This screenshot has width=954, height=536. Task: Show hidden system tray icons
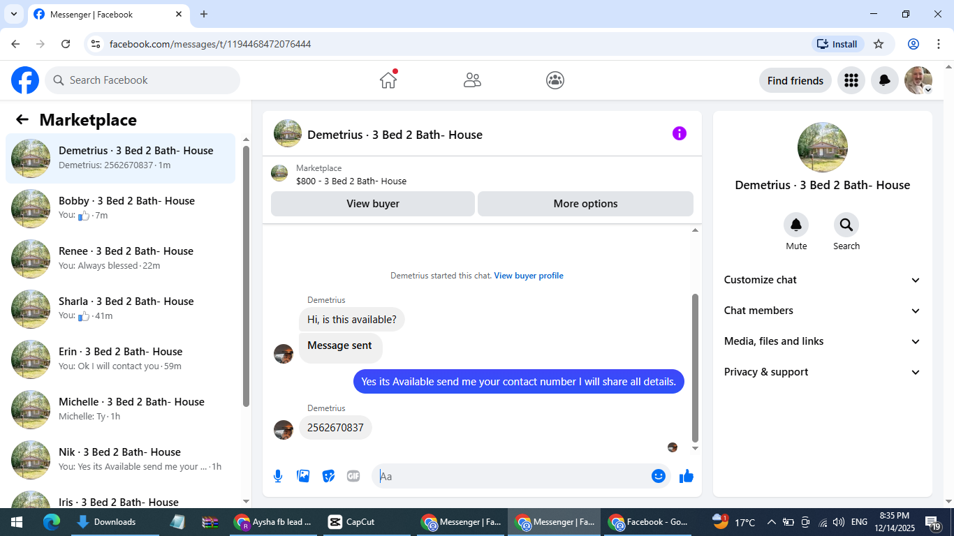click(x=772, y=522)
